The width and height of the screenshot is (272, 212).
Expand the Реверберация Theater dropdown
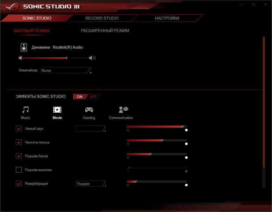[x=90, y=184]
